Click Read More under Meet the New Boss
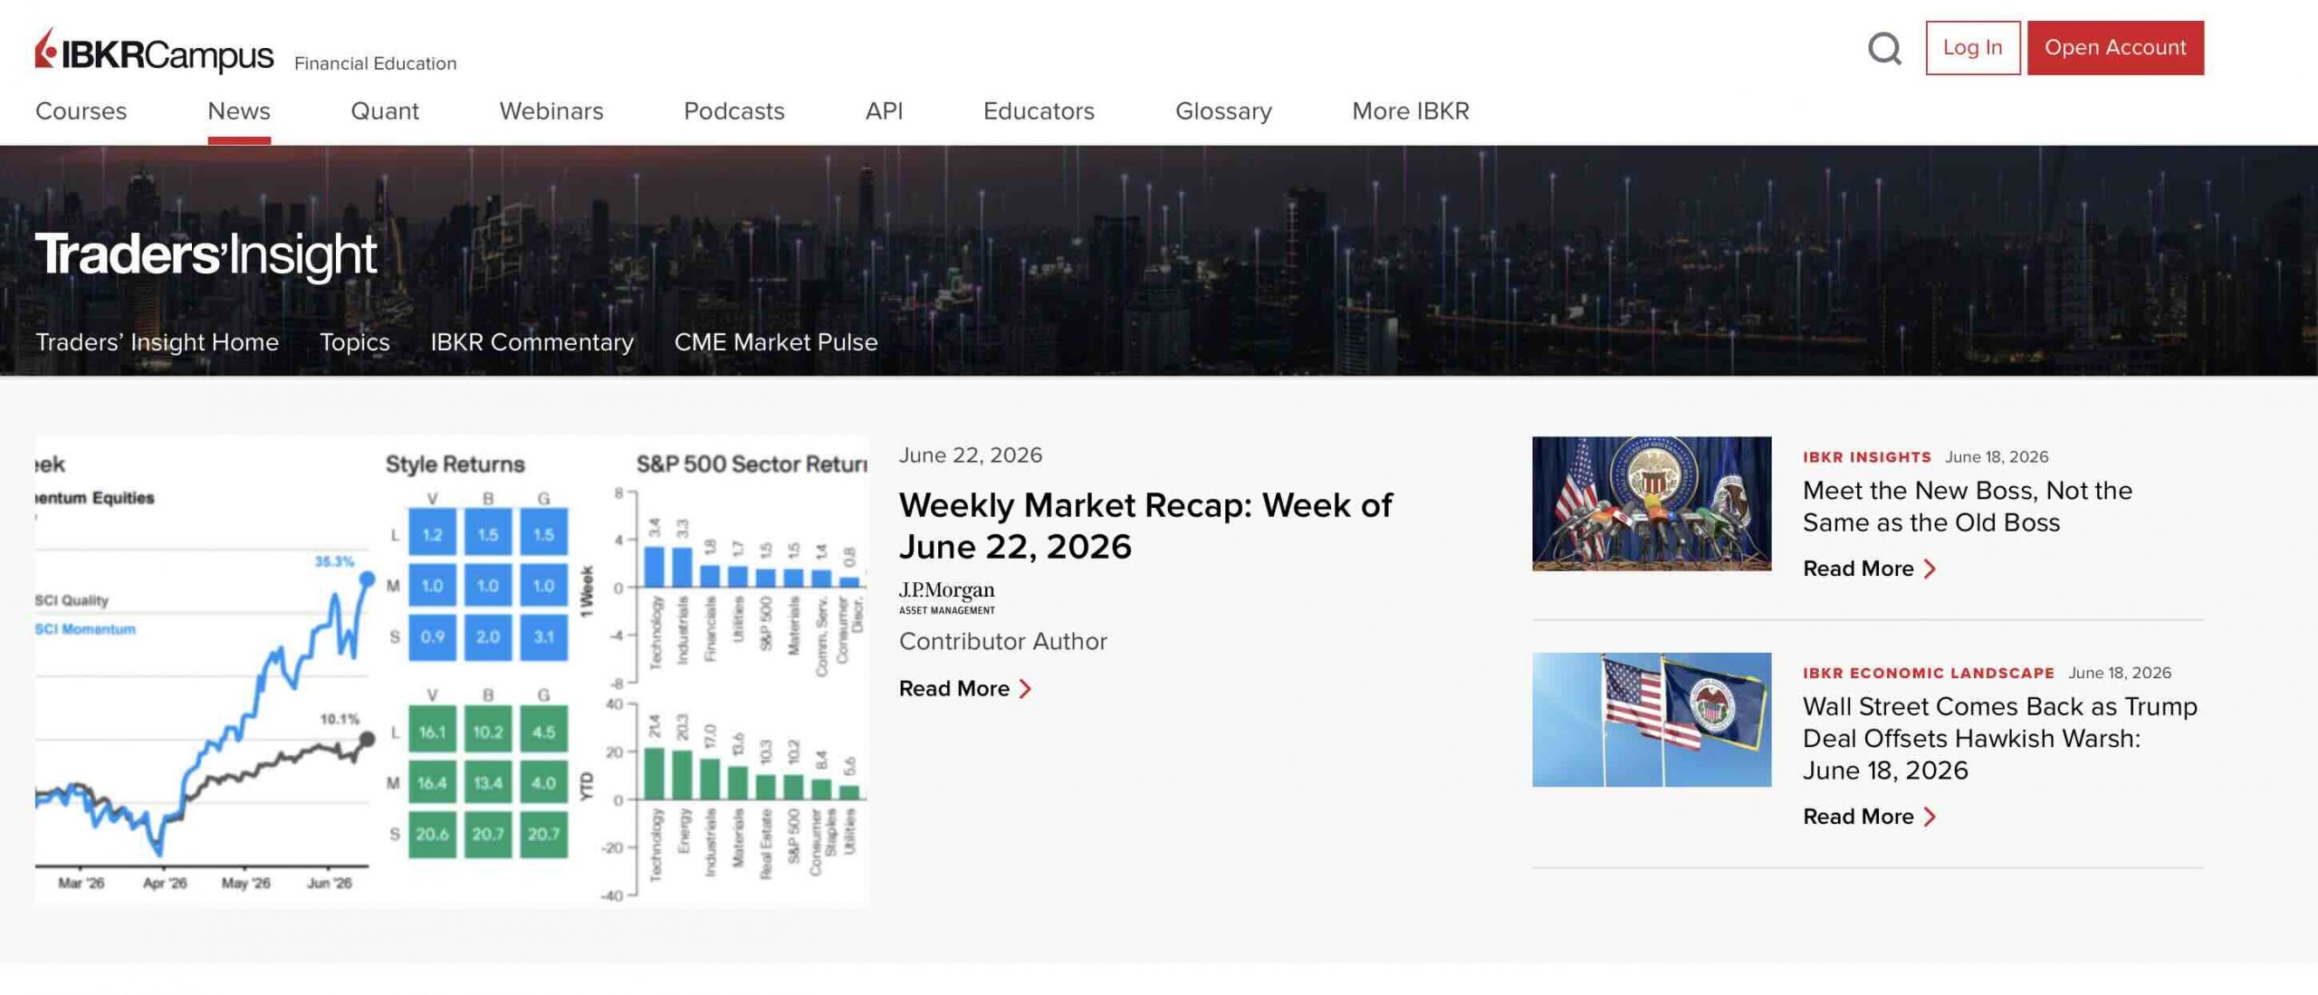Viewport: 2318px width, 995px height. pos(1858,569)
